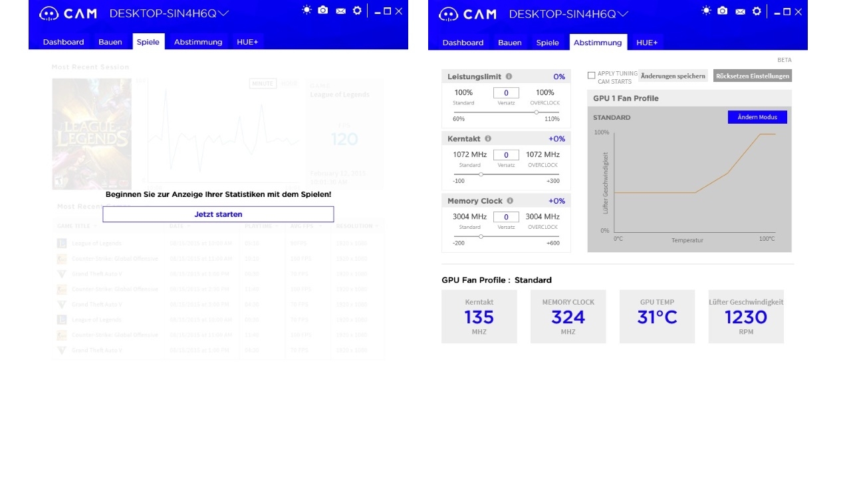
Task: Click Änderungen speichern button
Action: tap(673, 76)
